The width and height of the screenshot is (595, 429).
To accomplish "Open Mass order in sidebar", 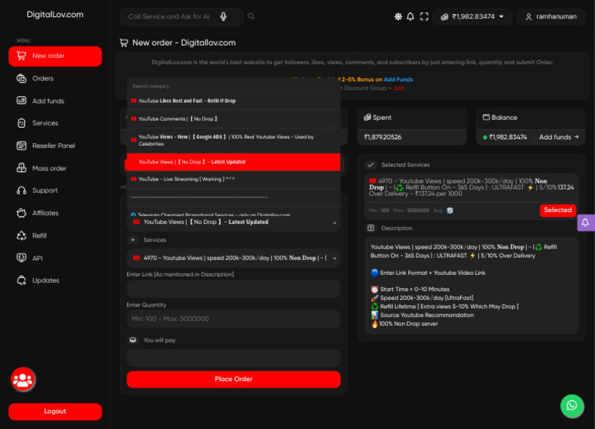I will point(50,168).
